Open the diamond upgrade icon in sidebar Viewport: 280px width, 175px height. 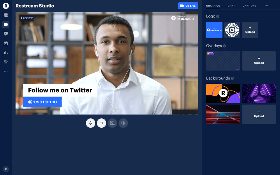point(6,62)
